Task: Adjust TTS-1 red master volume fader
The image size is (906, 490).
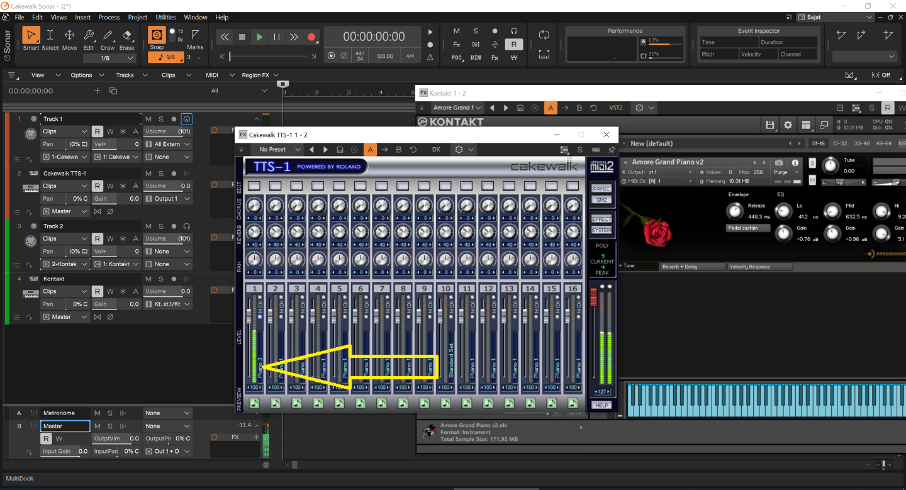Action: tap(593, 298)
